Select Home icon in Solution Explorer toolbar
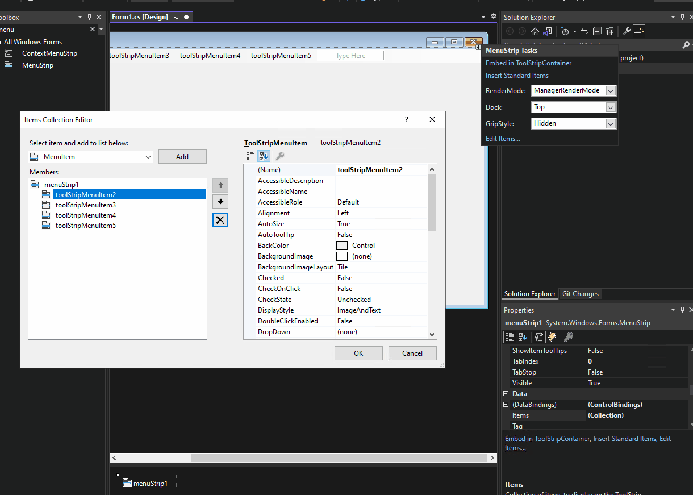Image resolution: width=693 pixels, height=495 pixels. coord(535,31)
